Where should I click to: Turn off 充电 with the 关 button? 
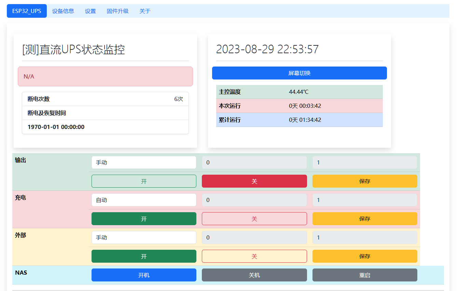click(254, 219)
